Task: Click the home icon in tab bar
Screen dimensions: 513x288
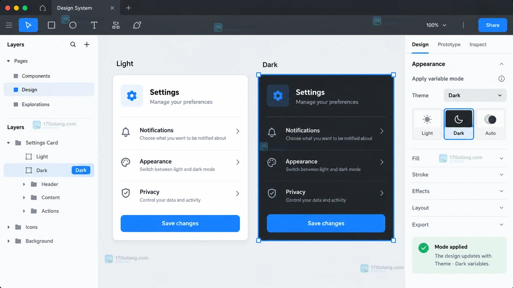Action: point(43,8)
